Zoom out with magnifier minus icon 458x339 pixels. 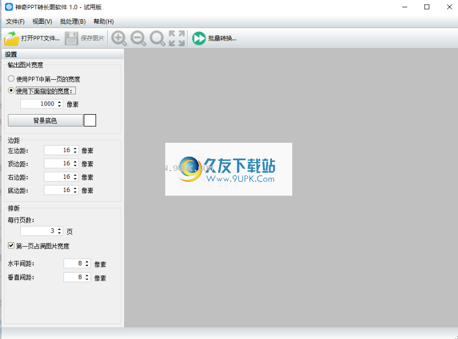tap(138, 38)
